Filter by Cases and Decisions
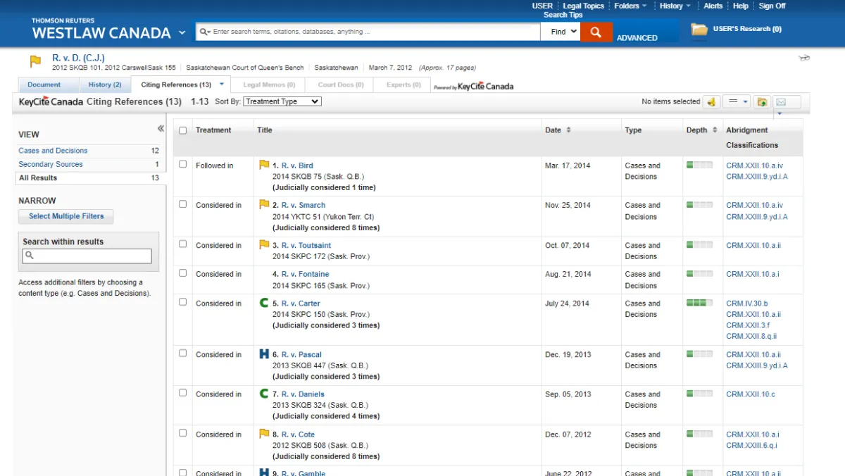The width and height of the screenshot is (845, 476). [x=53, y=151]
